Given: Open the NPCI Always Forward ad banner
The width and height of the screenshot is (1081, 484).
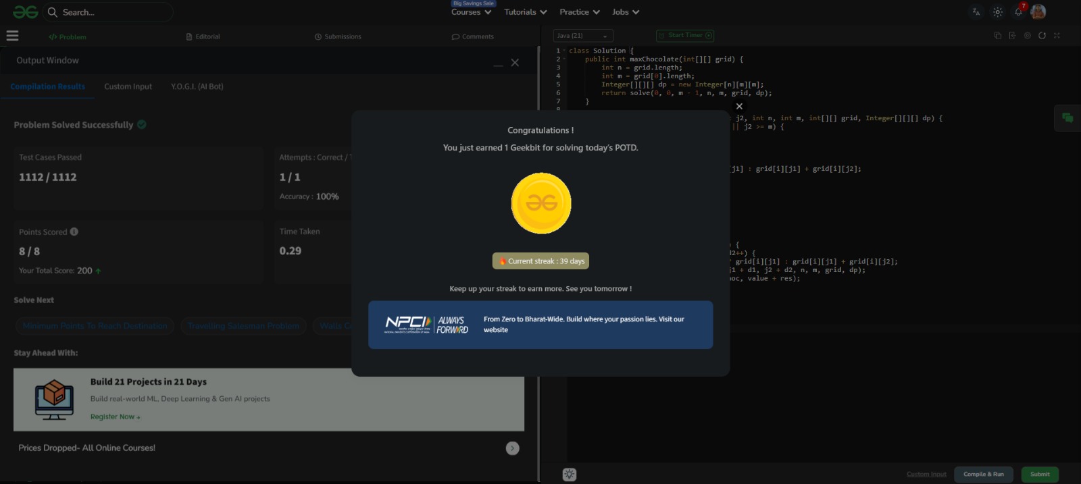Looking at the screenshot, I should point(540,325).
